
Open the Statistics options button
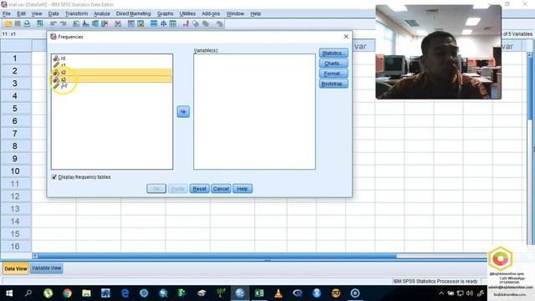tap(334, 54)
